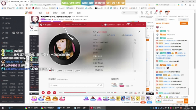Click the 分享 share button
This screenshot has height=110, width=196.
[77, 71]
